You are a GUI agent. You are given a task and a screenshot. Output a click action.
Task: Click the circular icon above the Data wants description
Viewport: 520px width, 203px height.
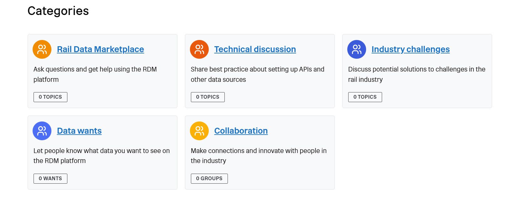42,131
